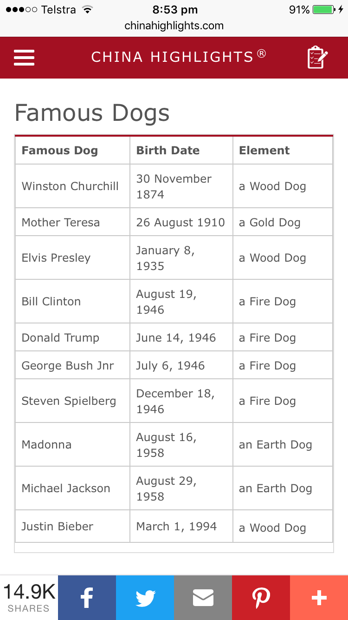
Task: Tap Mother Teresa's Gold Dog element cell
Action: pos(270,223)
